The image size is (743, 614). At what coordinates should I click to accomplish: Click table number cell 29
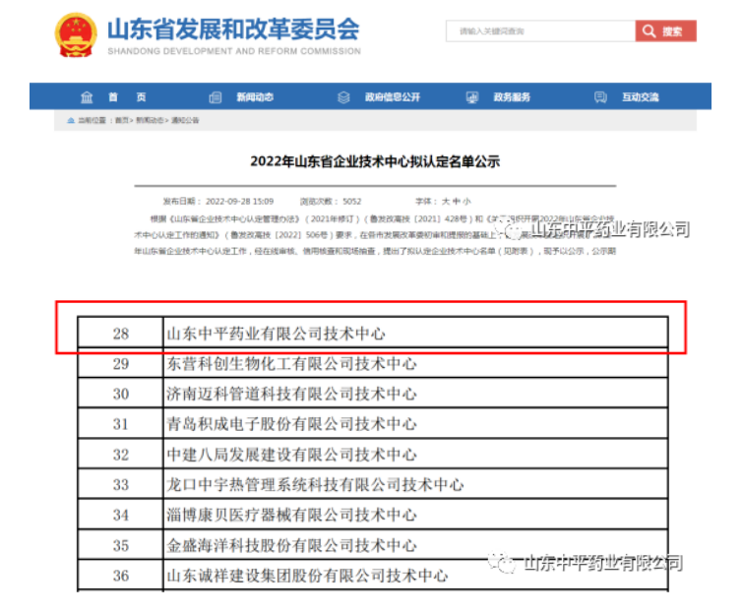click(x=121, y=364)
